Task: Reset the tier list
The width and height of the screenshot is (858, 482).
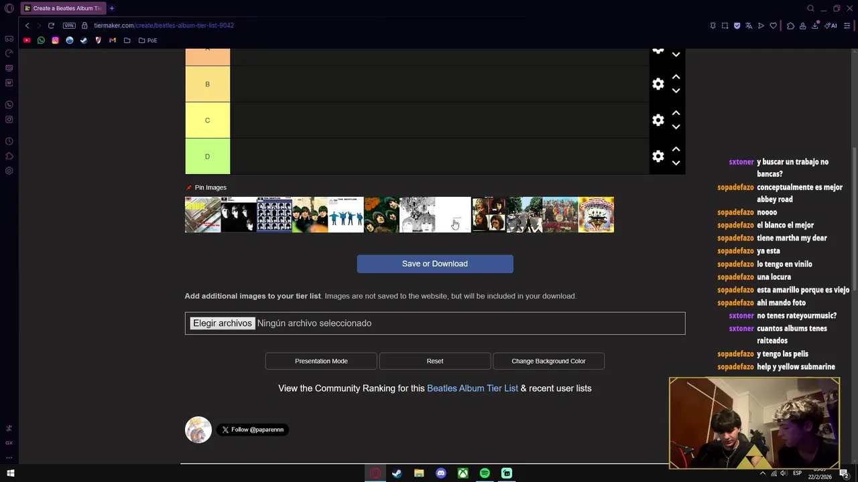Action: click(435, 361)
